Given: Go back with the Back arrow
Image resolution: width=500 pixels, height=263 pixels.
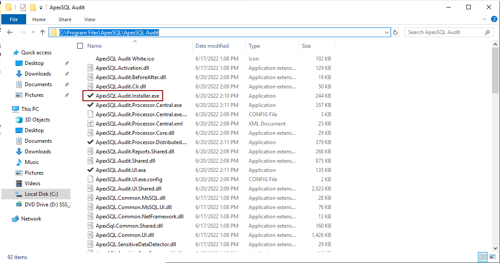Looking at the screenshot, I should tap(10, 32).
